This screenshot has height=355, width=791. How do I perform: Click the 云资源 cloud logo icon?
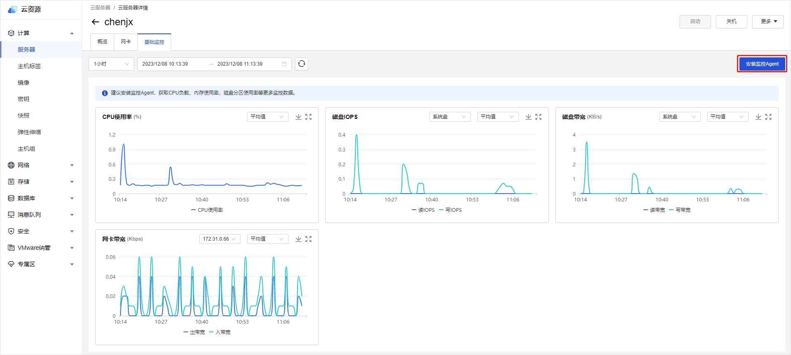pyautogui.click(x=13, y=9)
